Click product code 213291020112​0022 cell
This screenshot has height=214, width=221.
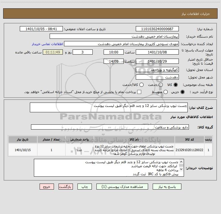click(x=189, y=150)
